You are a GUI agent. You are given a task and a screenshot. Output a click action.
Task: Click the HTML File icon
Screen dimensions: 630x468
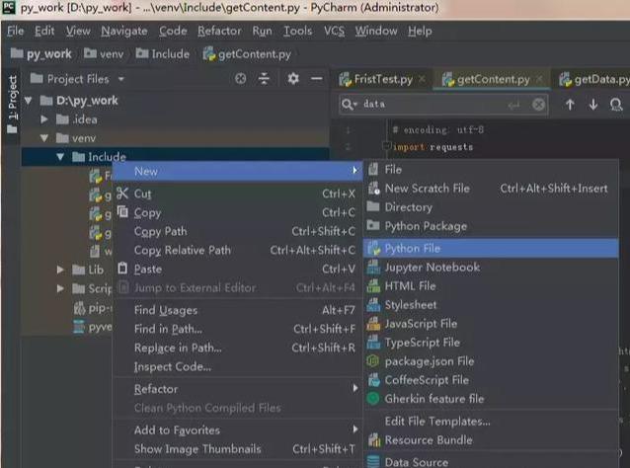pyautogui.click(x=373, y=285)
